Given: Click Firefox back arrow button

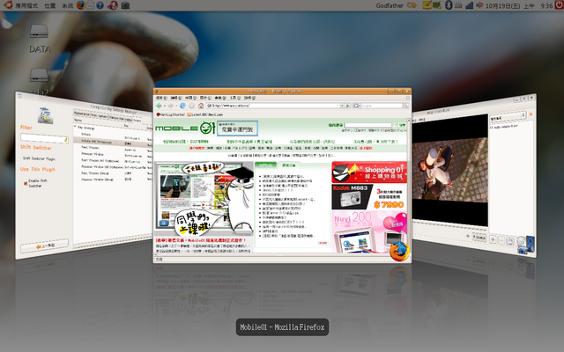Looking at the screenshot, I should click(x=159, y=106).
